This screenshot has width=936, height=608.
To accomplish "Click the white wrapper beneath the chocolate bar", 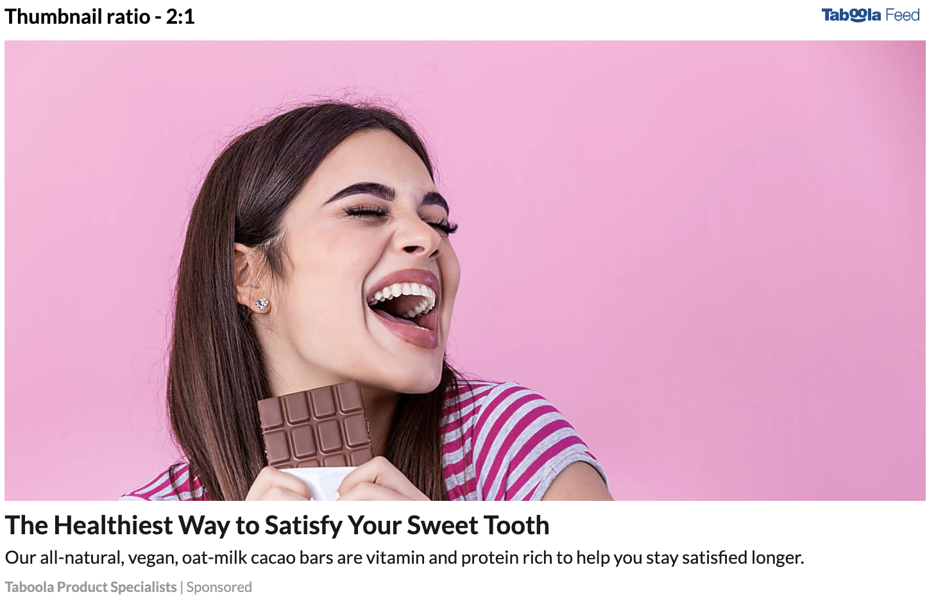I will (319, 482).
